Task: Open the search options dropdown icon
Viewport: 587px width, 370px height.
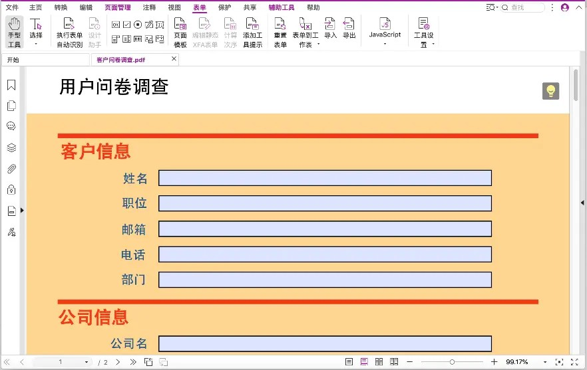Action: (x=492, y=7)
